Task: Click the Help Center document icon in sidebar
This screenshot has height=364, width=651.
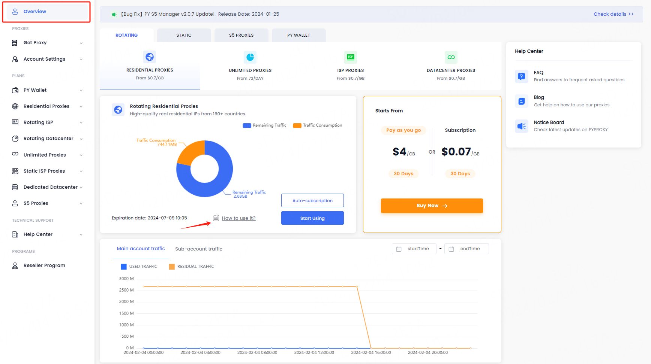Action: [15, 234]
